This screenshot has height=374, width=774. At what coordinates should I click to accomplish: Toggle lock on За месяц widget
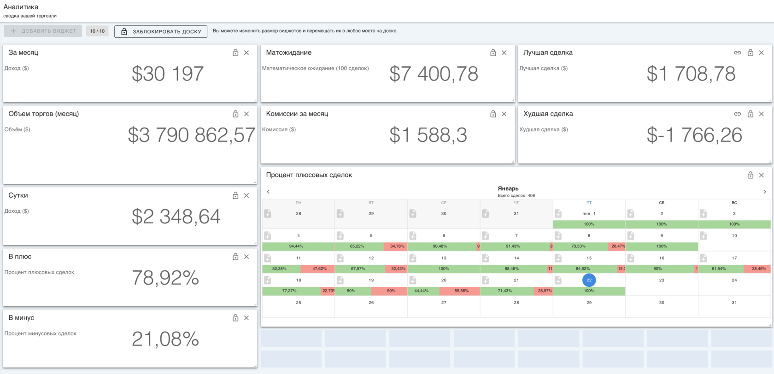[235, 53]
